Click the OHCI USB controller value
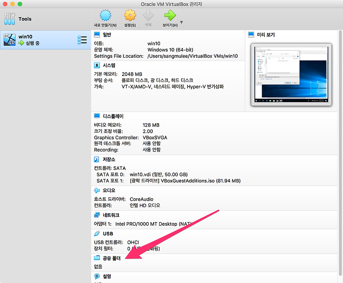 pyautogui.click(x=133, y=242)
